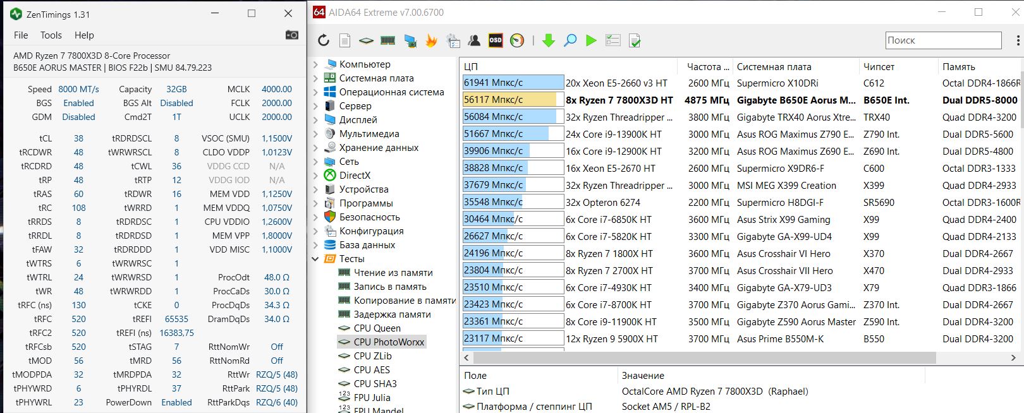Viewport: 1024px width, 413px height.
Task: Click the checklist results toolbar icon
Action: (x=613, y=40)
